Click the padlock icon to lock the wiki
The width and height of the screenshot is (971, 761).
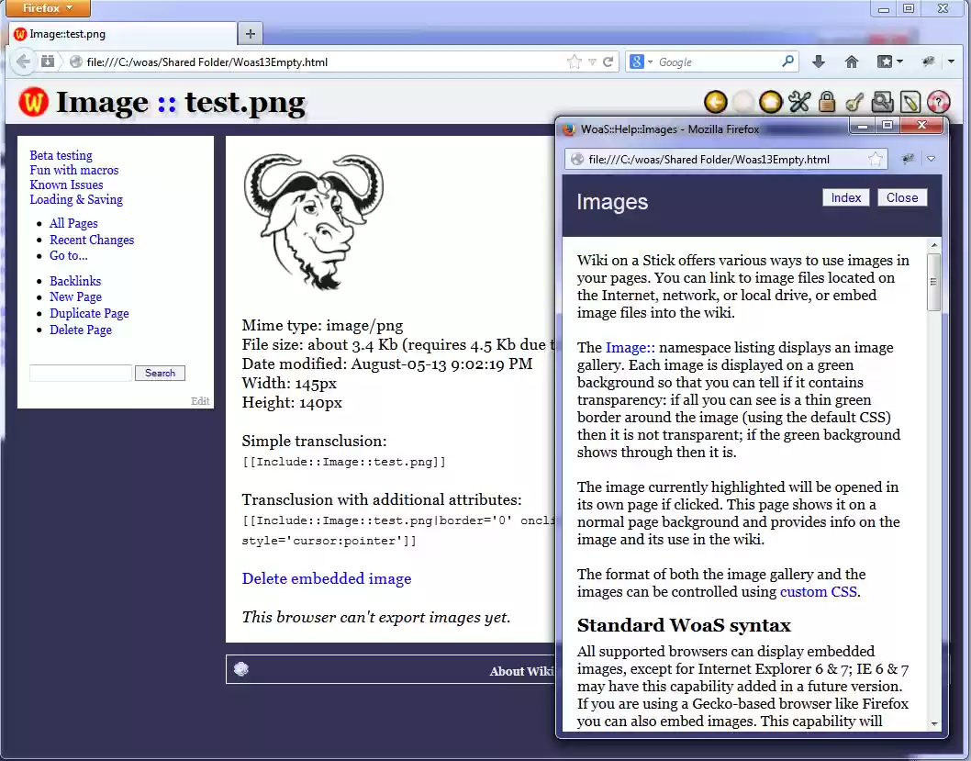pos(827,102)
